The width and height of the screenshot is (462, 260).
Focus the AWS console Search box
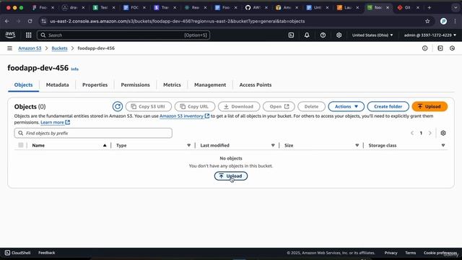click(123, 35)
